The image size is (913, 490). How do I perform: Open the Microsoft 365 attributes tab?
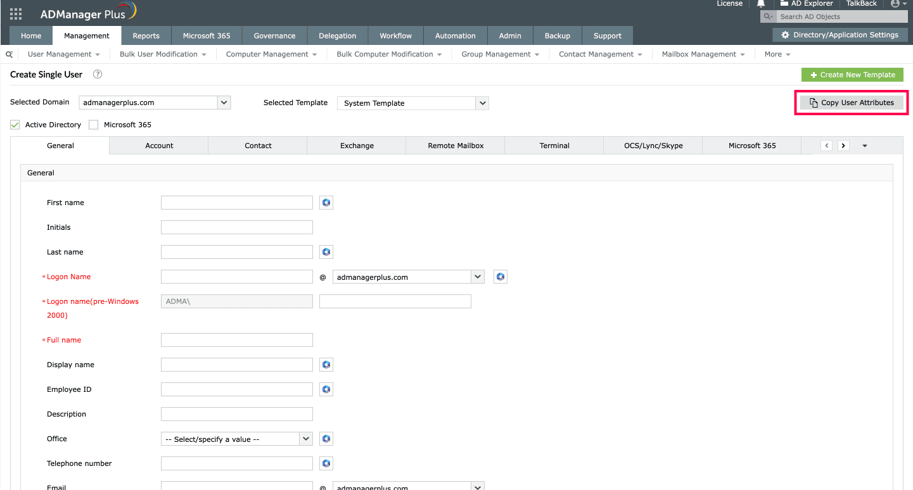click(x=752, y=146)
